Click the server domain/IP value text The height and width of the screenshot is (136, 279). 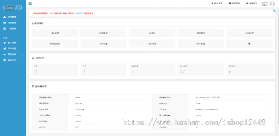click(208, 97)
